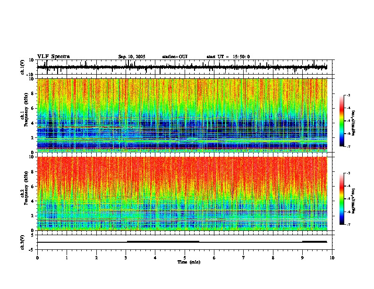Click the ch.2 colorbar log(PSD) label
374x289 pixels.
354,201
